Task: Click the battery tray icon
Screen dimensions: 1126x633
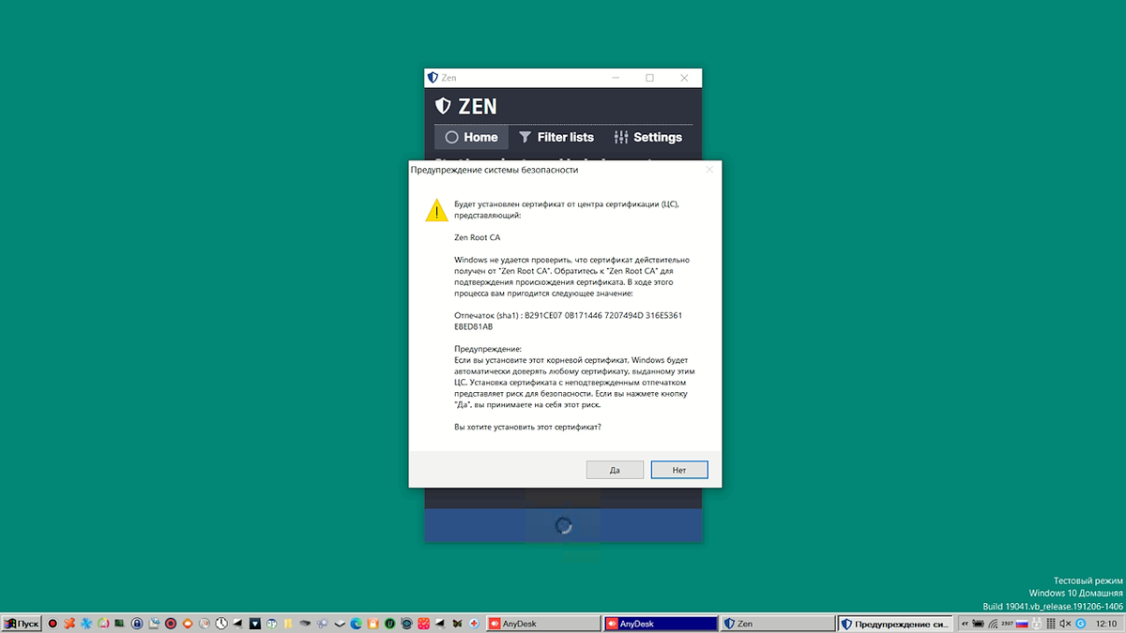Action: click(978, 624)
